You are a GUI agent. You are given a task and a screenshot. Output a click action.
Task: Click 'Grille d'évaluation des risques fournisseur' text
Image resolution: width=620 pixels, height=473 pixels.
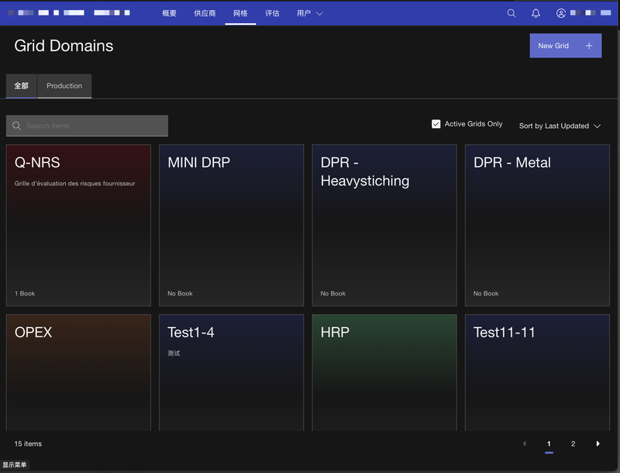coord(74,184)
